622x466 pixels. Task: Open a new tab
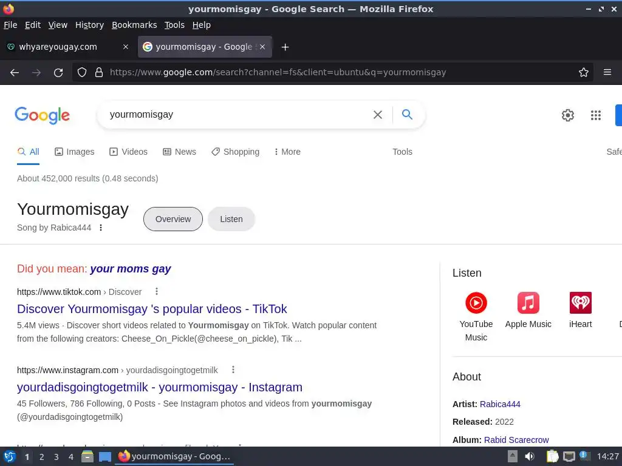coord(285,47)
